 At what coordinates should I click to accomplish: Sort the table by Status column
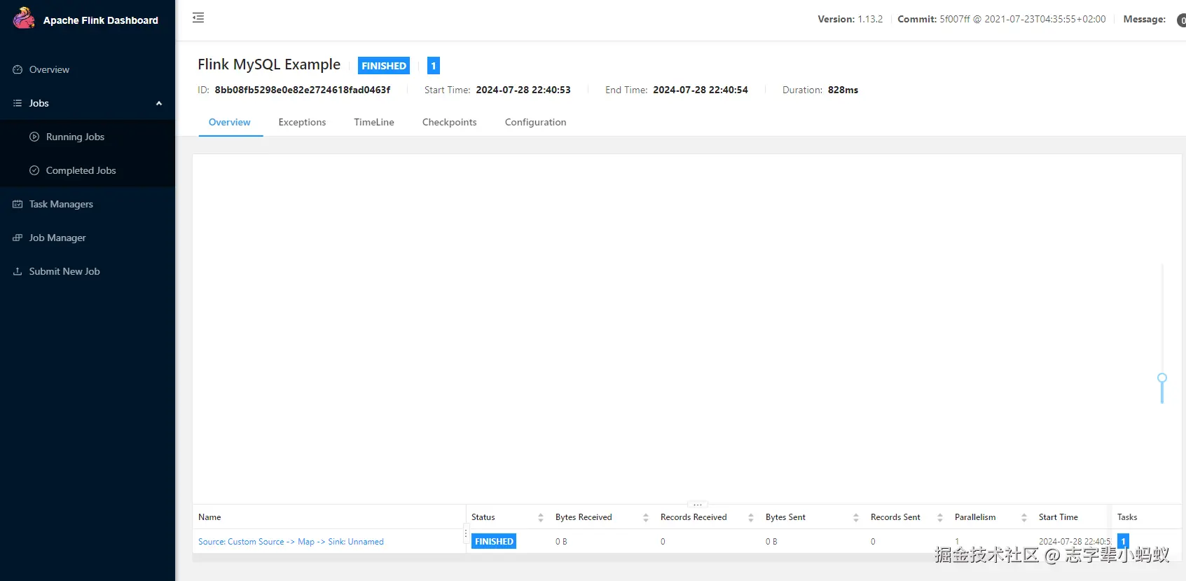point(540,517)
